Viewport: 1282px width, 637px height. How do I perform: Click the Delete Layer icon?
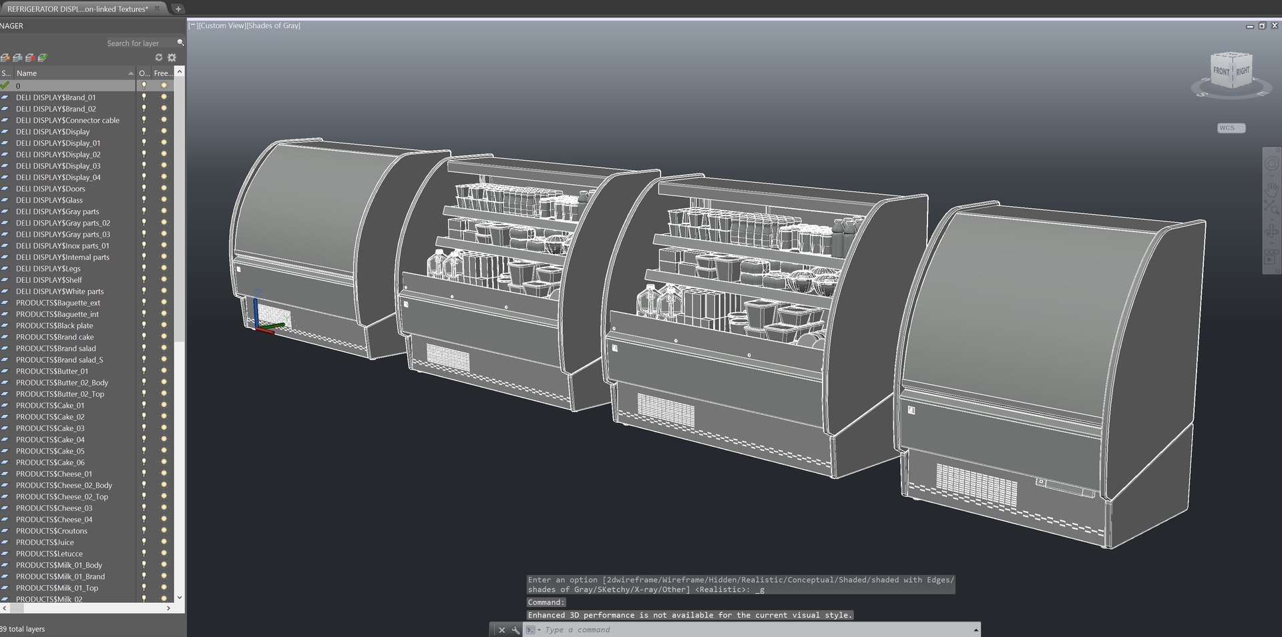point(30,57)
